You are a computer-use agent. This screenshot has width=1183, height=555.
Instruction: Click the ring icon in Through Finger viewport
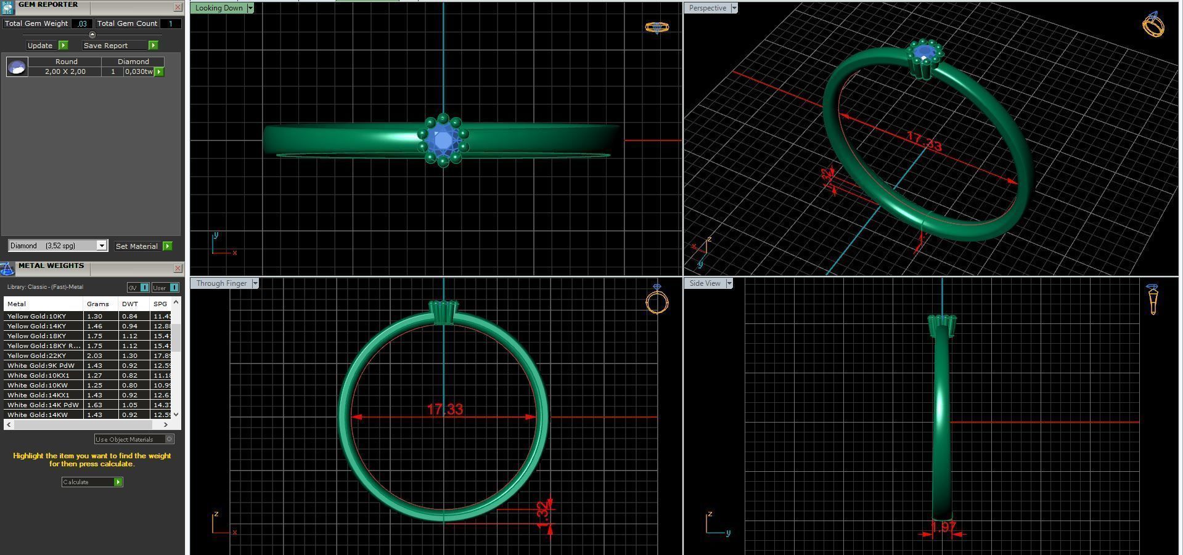tap(657, 299)
